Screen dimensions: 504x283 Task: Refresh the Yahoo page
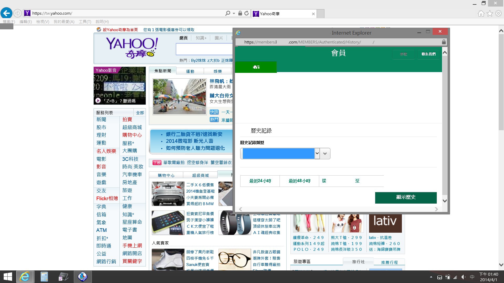246,13
